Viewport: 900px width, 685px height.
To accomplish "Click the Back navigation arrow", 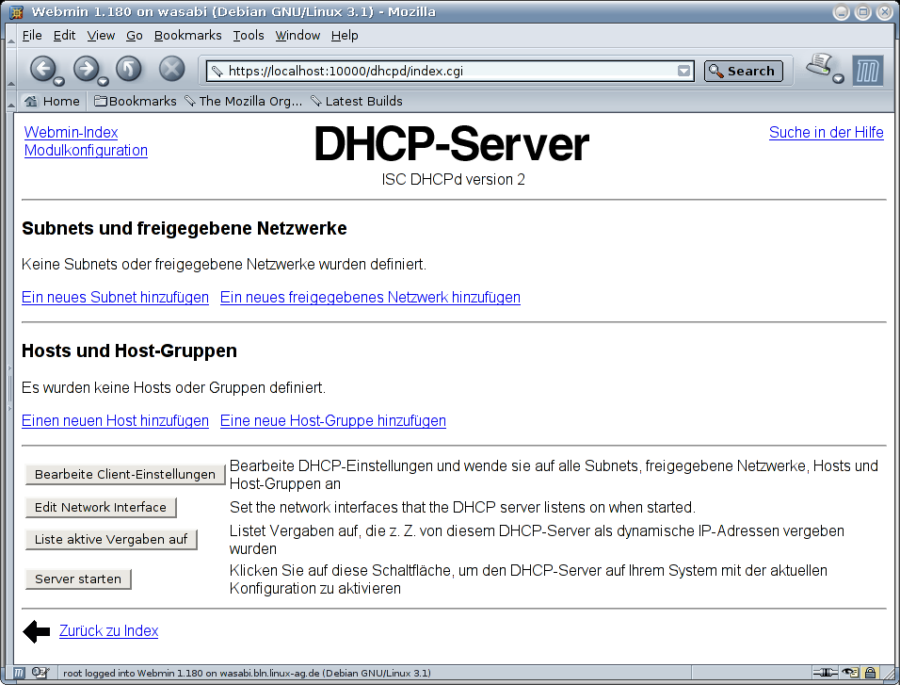I will [42, 70].
